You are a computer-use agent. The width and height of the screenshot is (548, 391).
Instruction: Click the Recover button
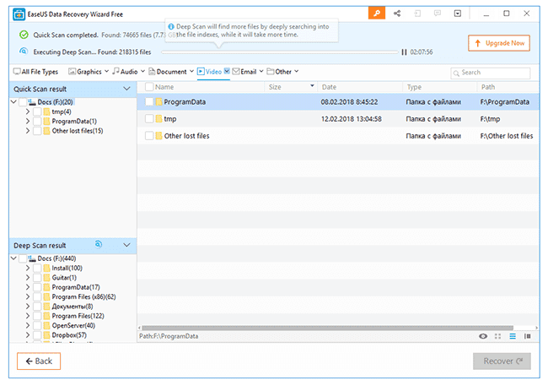(502, 361)
